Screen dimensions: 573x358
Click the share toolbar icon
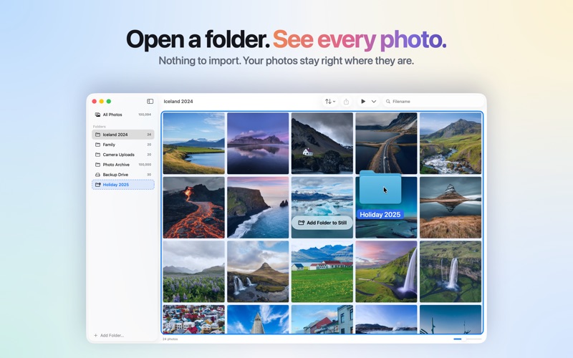pyautogui.click(x=346, y=102)
